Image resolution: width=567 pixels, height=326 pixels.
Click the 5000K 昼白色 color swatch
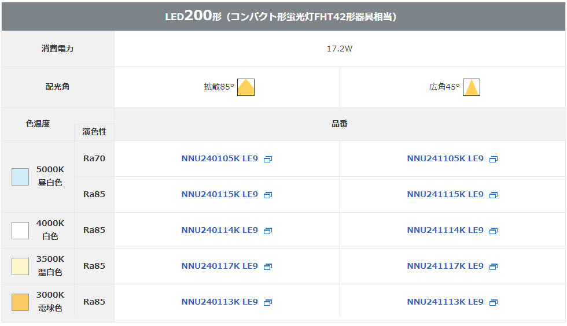click(20, 177)
